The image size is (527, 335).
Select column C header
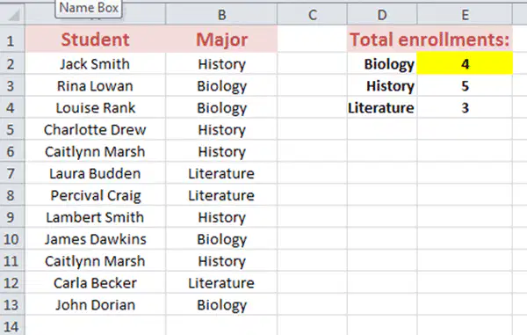[x=312, y=14]
